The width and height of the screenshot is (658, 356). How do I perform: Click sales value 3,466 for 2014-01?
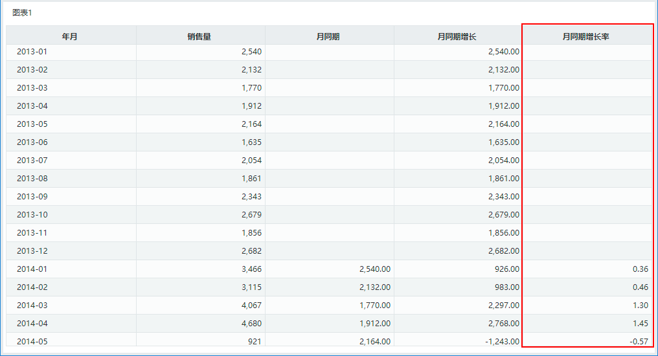coord(251,269)
